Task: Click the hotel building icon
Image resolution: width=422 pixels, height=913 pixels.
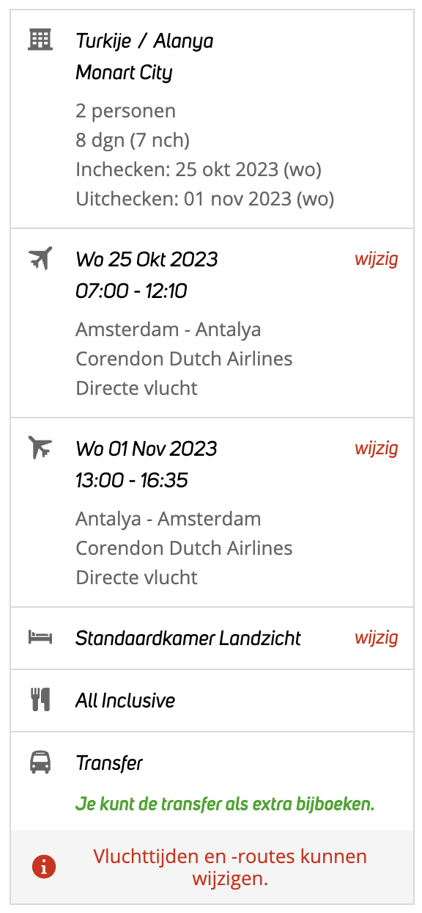Action: 40,40
